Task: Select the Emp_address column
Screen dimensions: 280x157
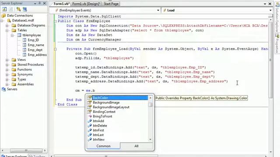Action: click(x=37, y=55)
